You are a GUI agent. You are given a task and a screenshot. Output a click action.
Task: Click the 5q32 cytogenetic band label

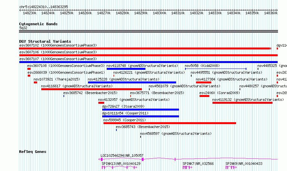23,28
